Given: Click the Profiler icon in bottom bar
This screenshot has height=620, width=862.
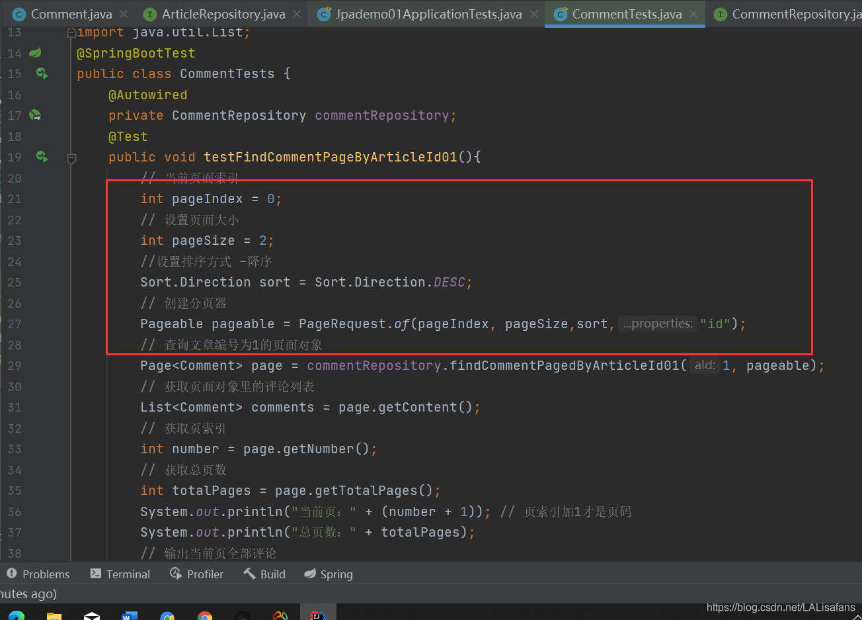Looking at the screenshot, I should pos(176,573).
